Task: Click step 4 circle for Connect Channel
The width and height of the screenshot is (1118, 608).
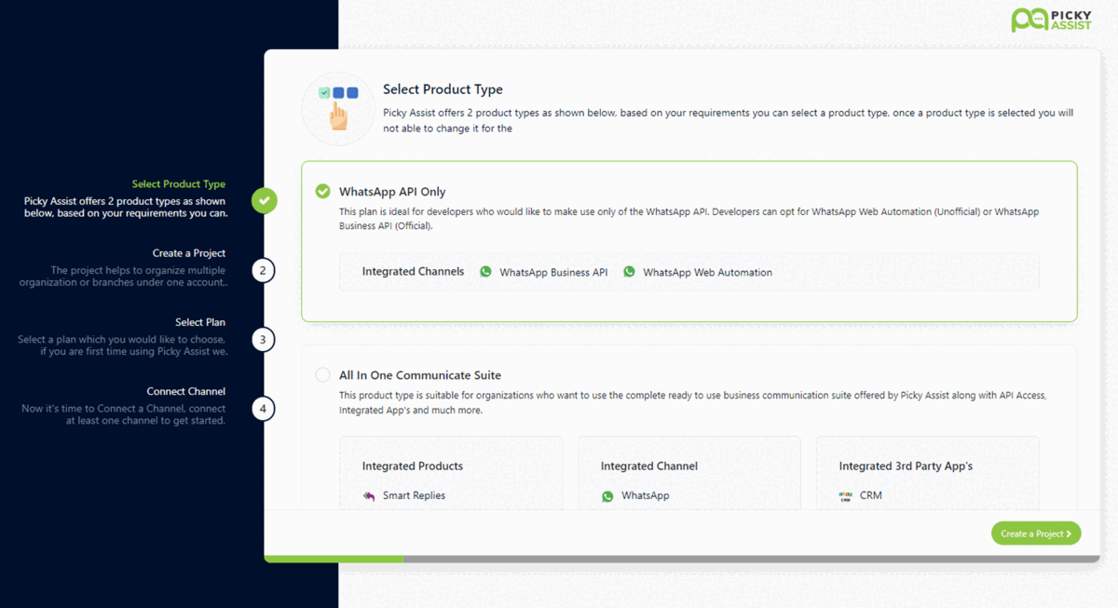Action: point(263,409)
